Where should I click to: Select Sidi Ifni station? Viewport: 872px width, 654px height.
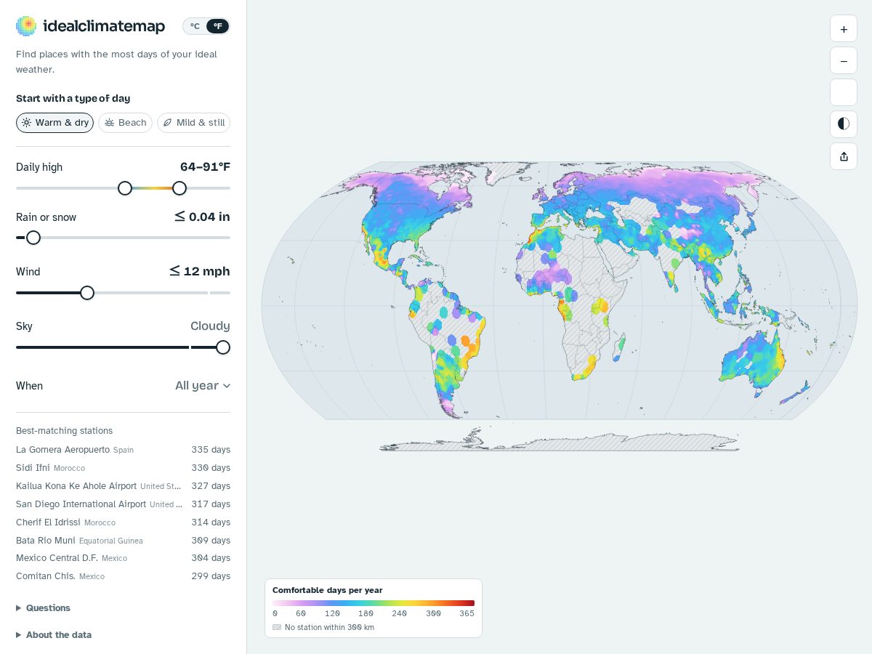click(123, 468)
